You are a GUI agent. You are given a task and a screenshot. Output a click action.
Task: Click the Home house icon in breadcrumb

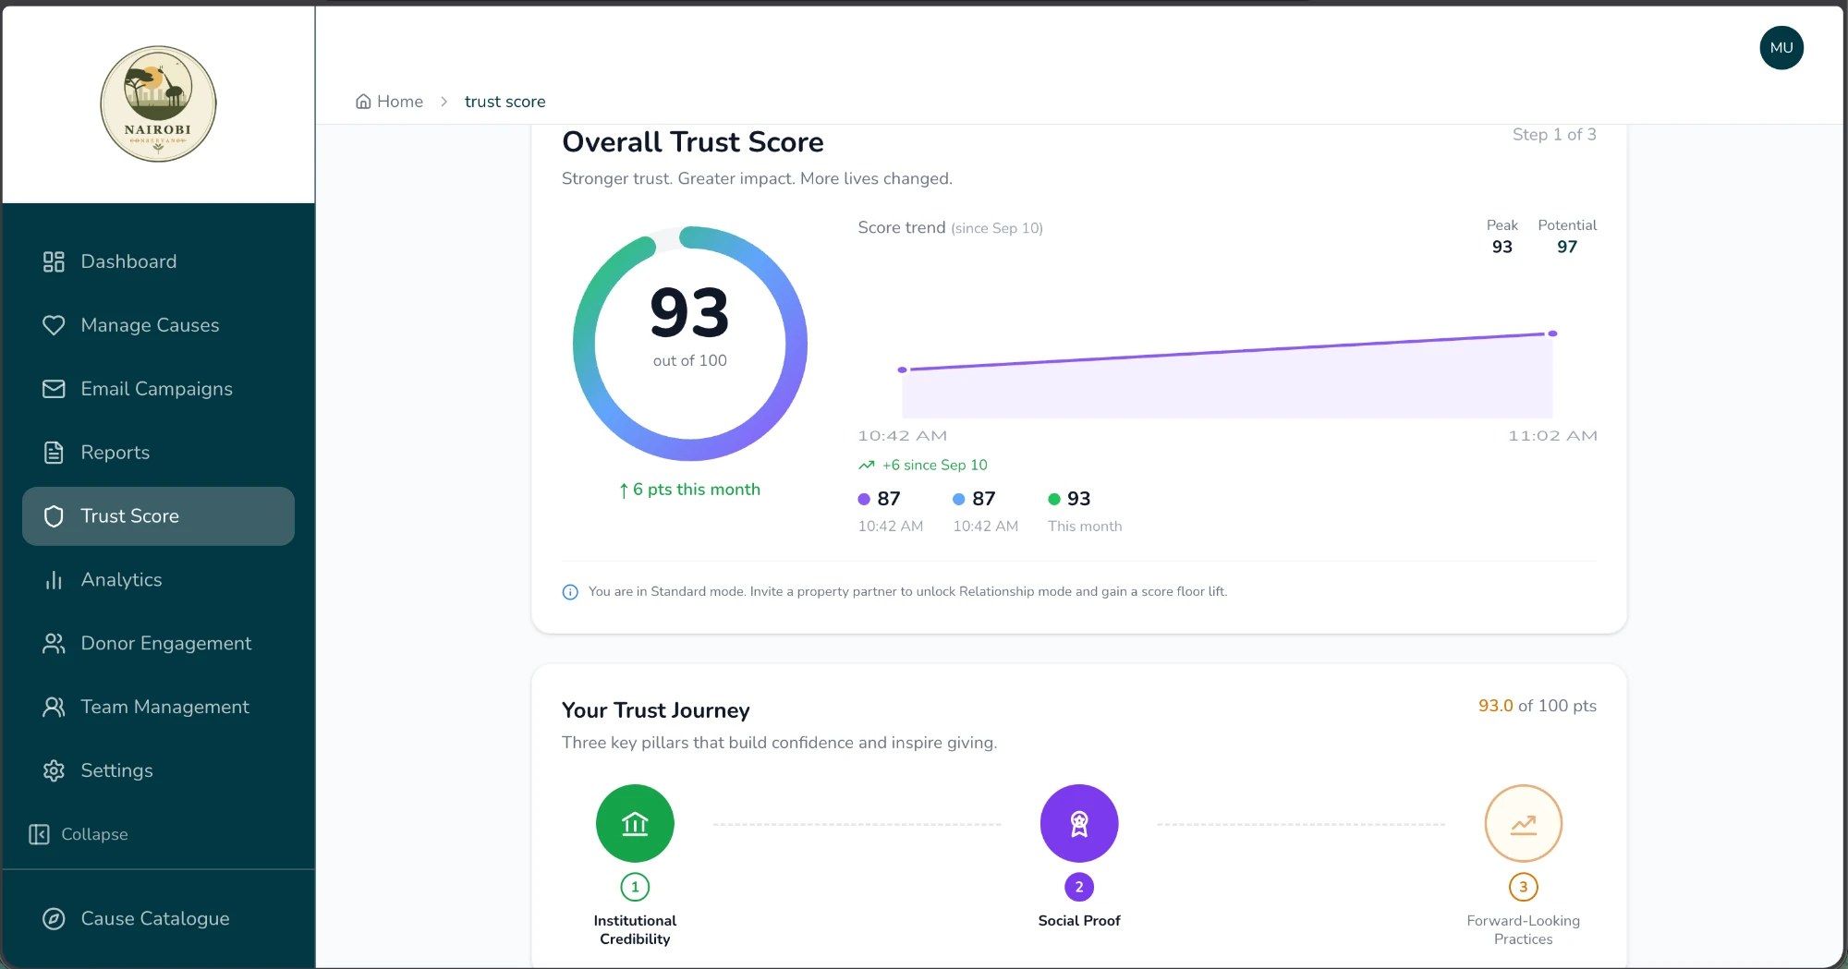(x=363, y=102)
